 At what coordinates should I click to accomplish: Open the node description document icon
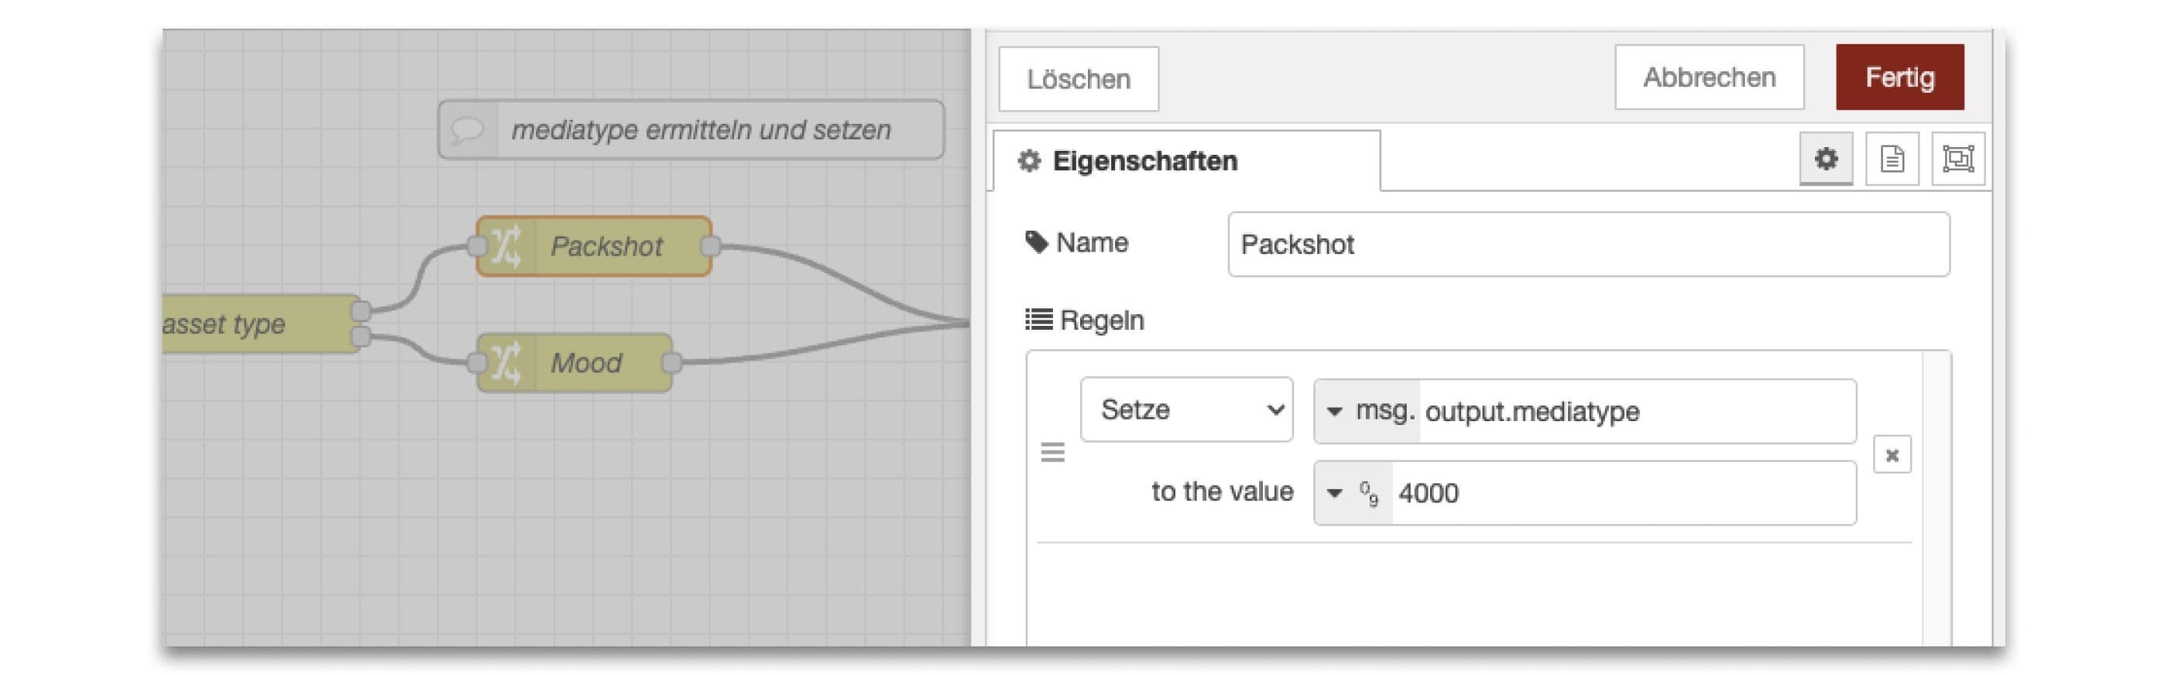coord(1893,157)
